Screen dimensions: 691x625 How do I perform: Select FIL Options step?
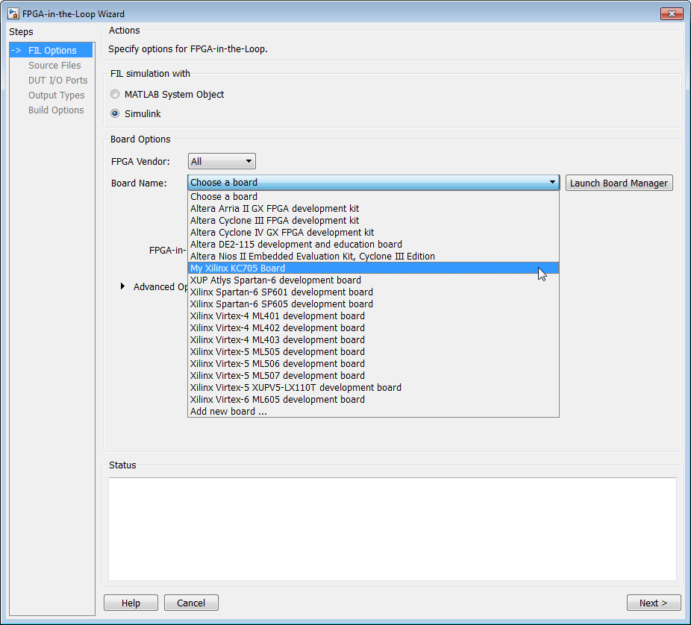click(x=51, y=50)
